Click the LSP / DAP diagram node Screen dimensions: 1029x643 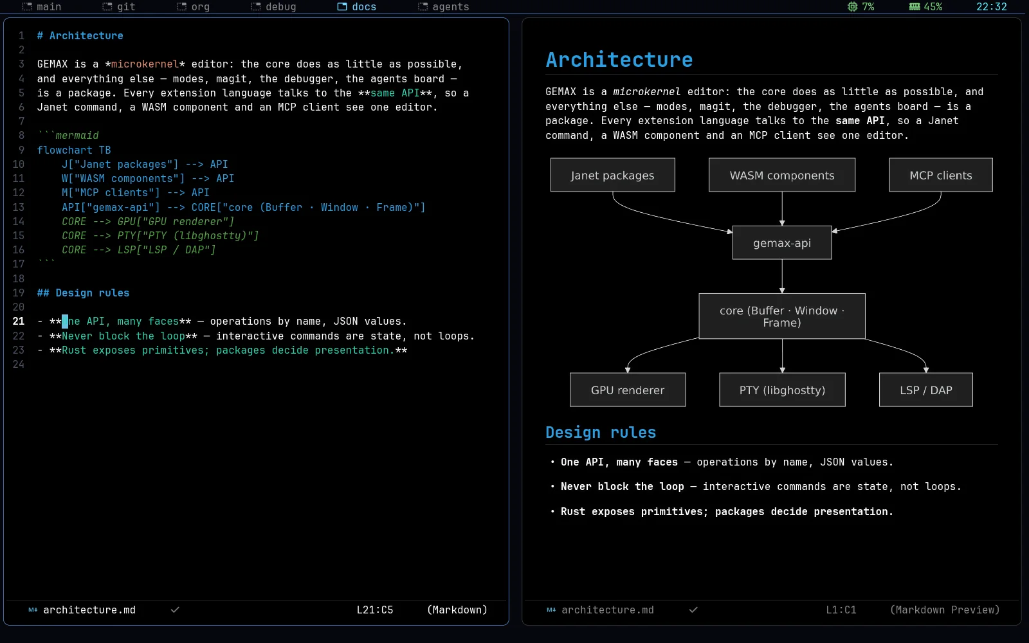(926, 390)
